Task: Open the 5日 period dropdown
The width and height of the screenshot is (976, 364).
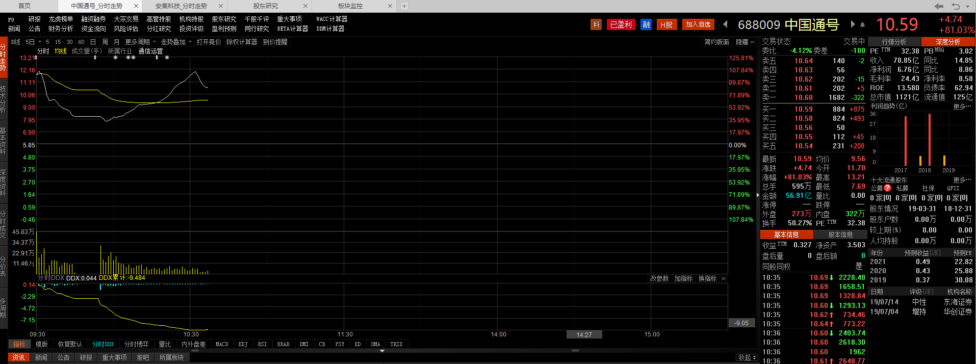Action: pyautogui.click(x=34, y=42)
